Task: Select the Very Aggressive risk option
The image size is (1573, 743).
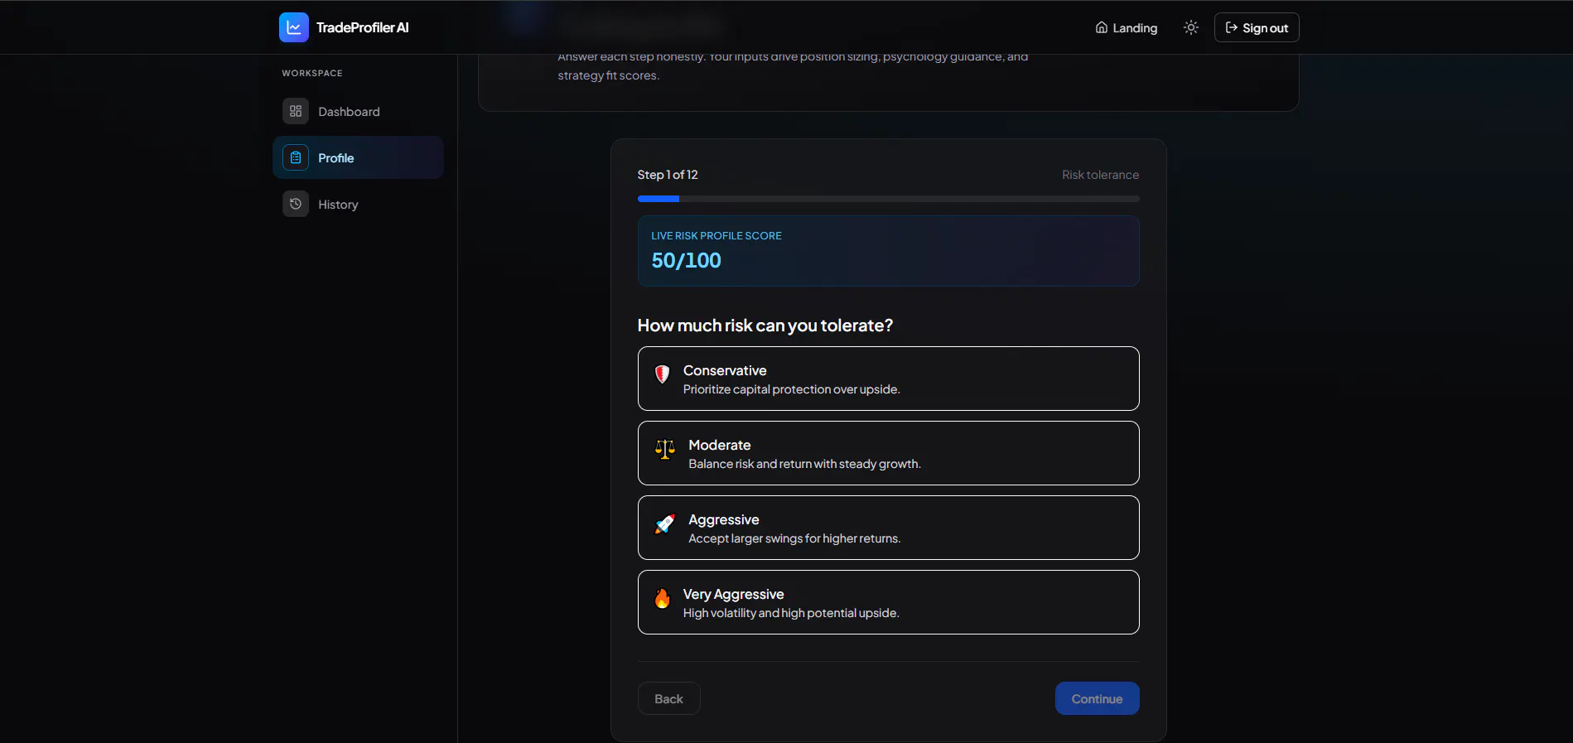Action: point(888,602)
